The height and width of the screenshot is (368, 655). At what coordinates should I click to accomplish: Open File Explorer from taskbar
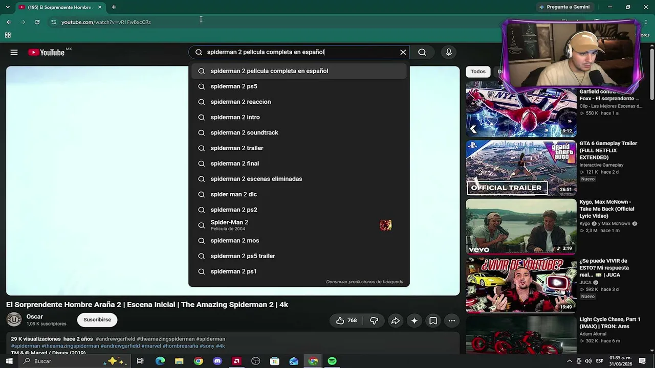179,361
